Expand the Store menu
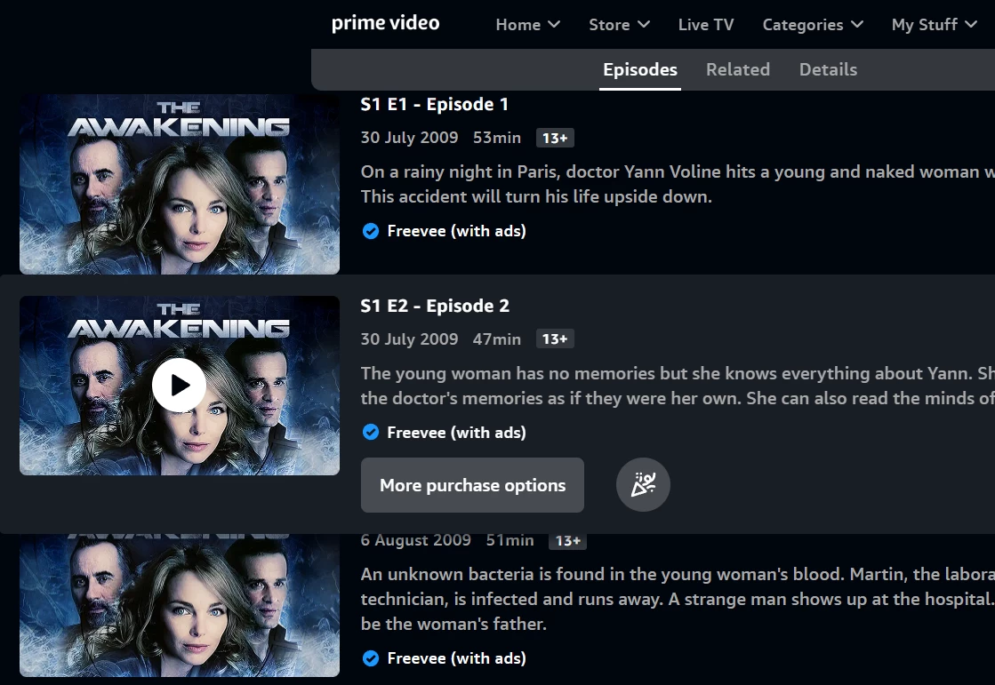The image size is (995, 685). pos(619,25)
